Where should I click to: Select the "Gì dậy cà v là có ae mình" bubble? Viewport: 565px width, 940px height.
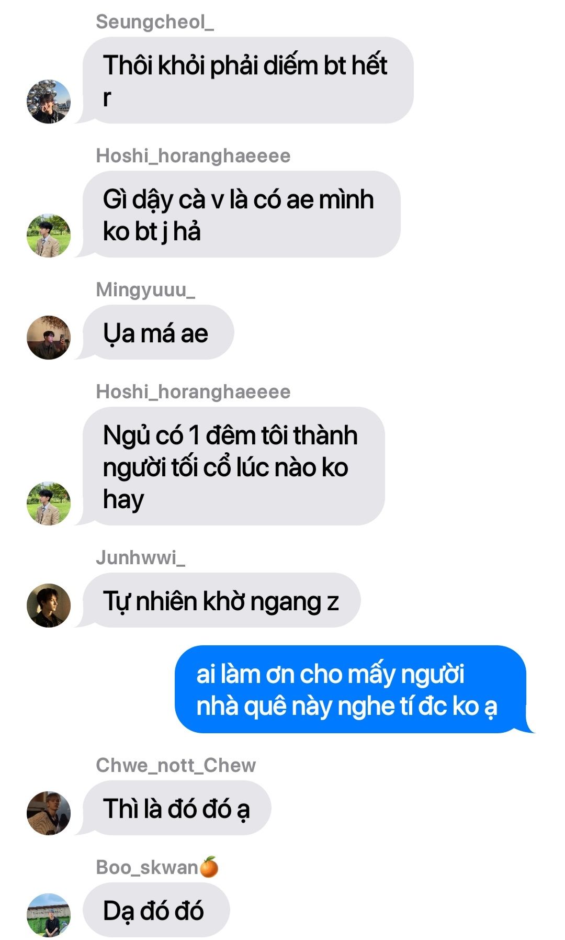(241, 214)
